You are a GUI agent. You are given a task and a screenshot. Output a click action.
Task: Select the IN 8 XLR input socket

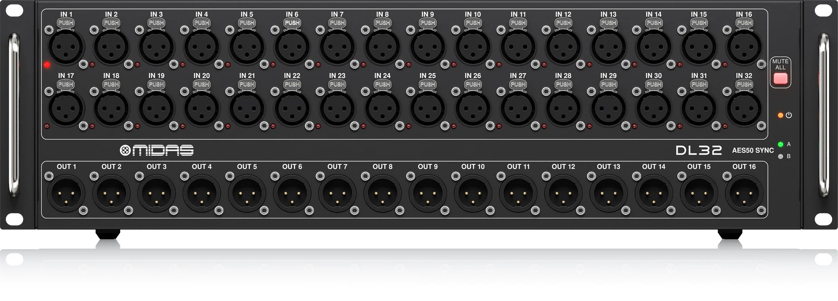click(383, 47)
